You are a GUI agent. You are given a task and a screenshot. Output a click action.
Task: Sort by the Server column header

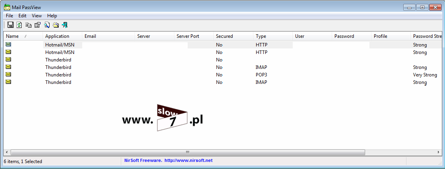[154, 36]
